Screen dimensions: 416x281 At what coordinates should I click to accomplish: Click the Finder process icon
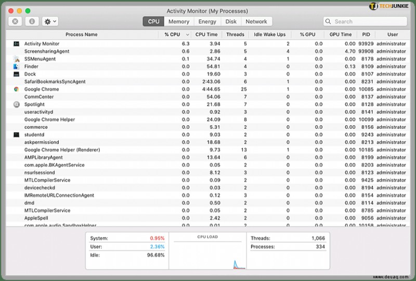(x=17, y=66)
